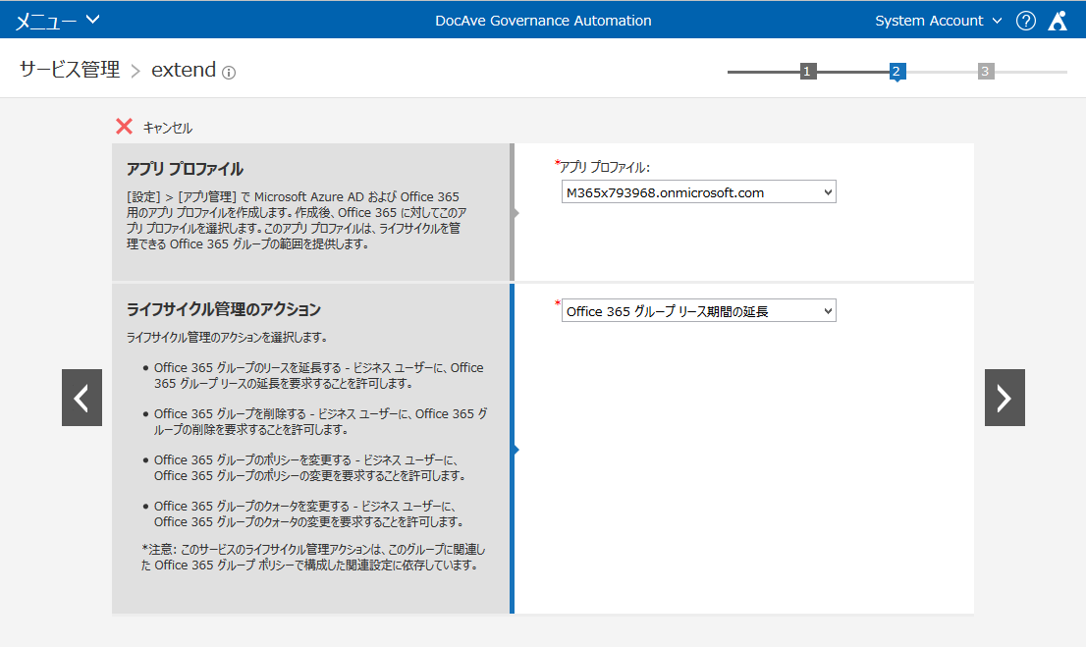Jump to step 3 in progress bar
The height and width of the screenshot is (647, 1086).
[986, 72]
